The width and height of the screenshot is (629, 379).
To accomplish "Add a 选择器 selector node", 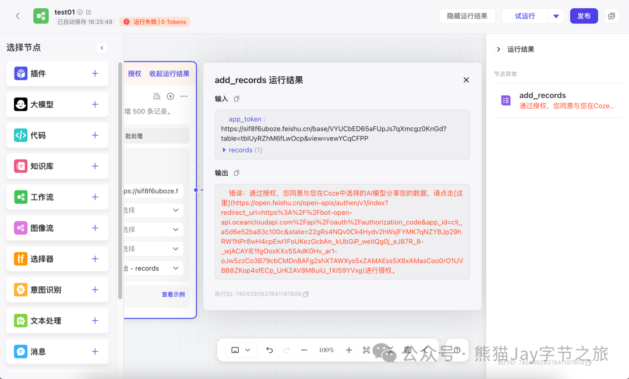I will 95,258.
